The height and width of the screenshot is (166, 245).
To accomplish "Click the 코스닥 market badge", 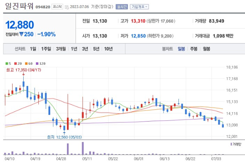I will click(x=57, y=7).
